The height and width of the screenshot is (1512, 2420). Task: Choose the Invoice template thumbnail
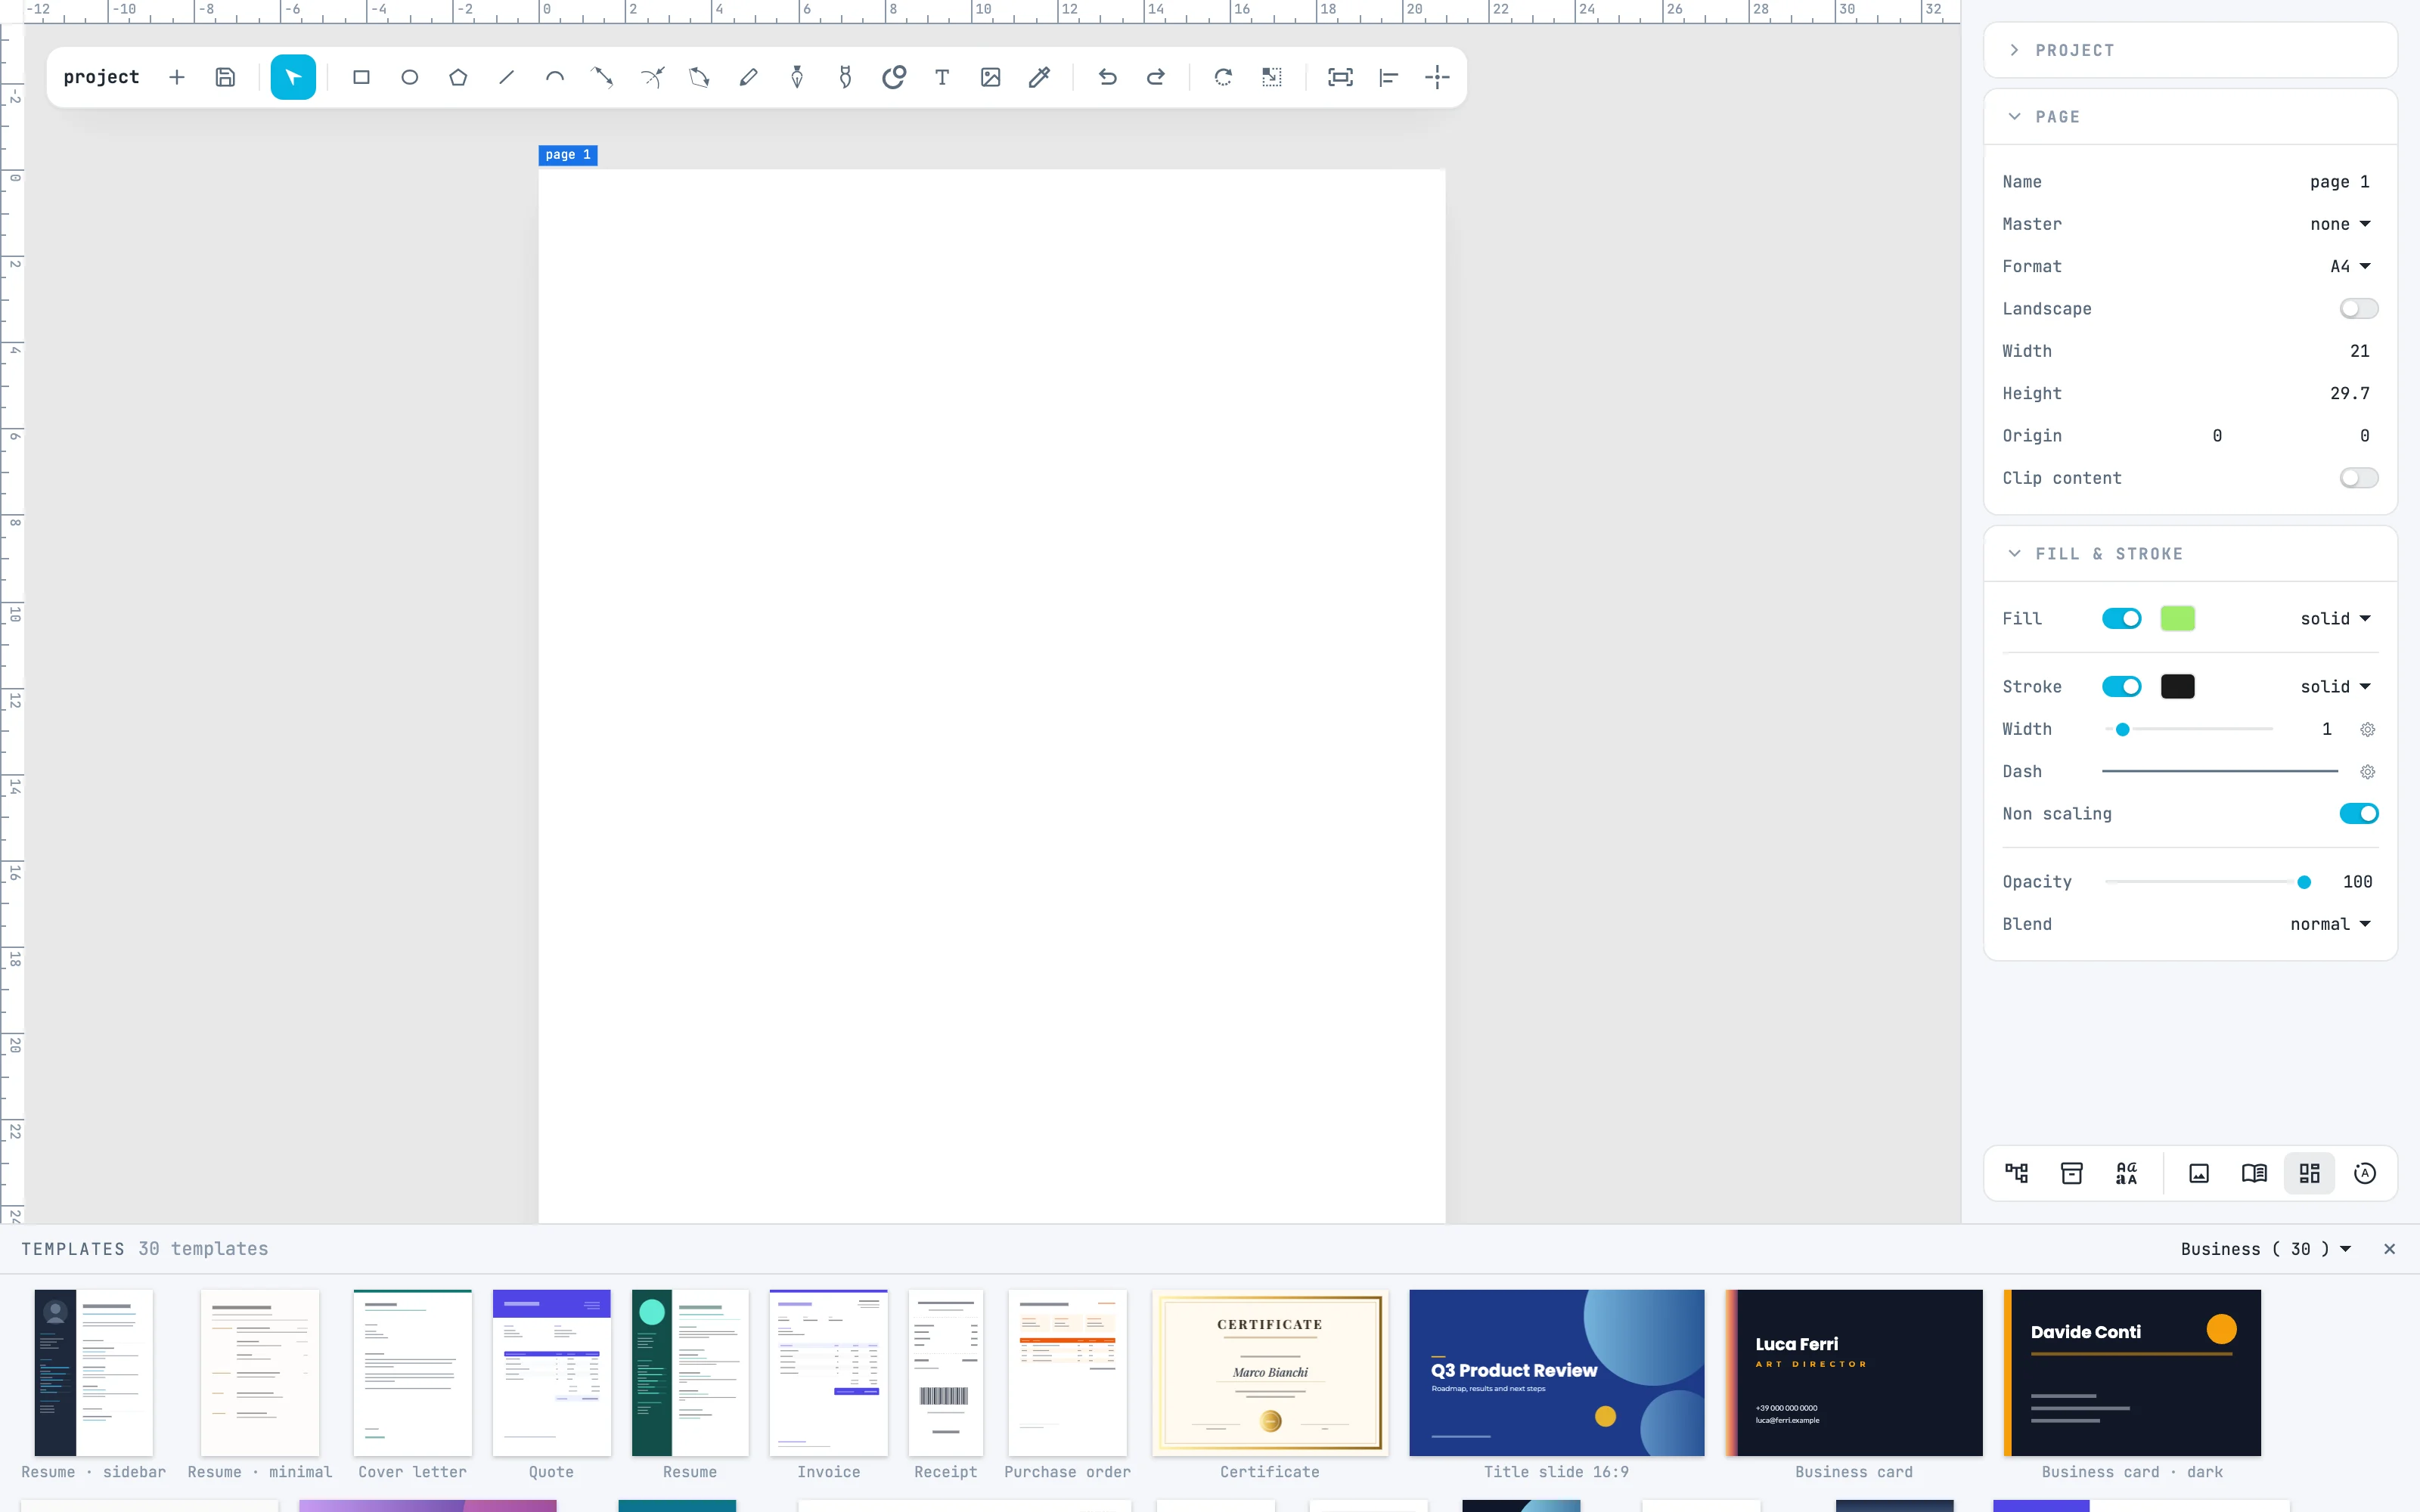tap(828, 1372)
